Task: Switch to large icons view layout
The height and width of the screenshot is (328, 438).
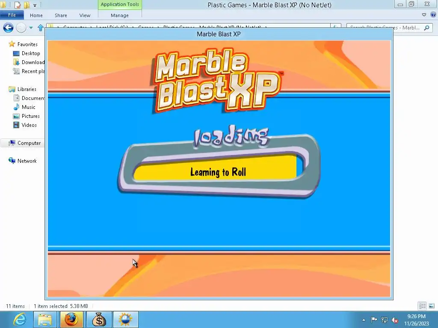Action: pyautogui.click(x=431, y=306)
